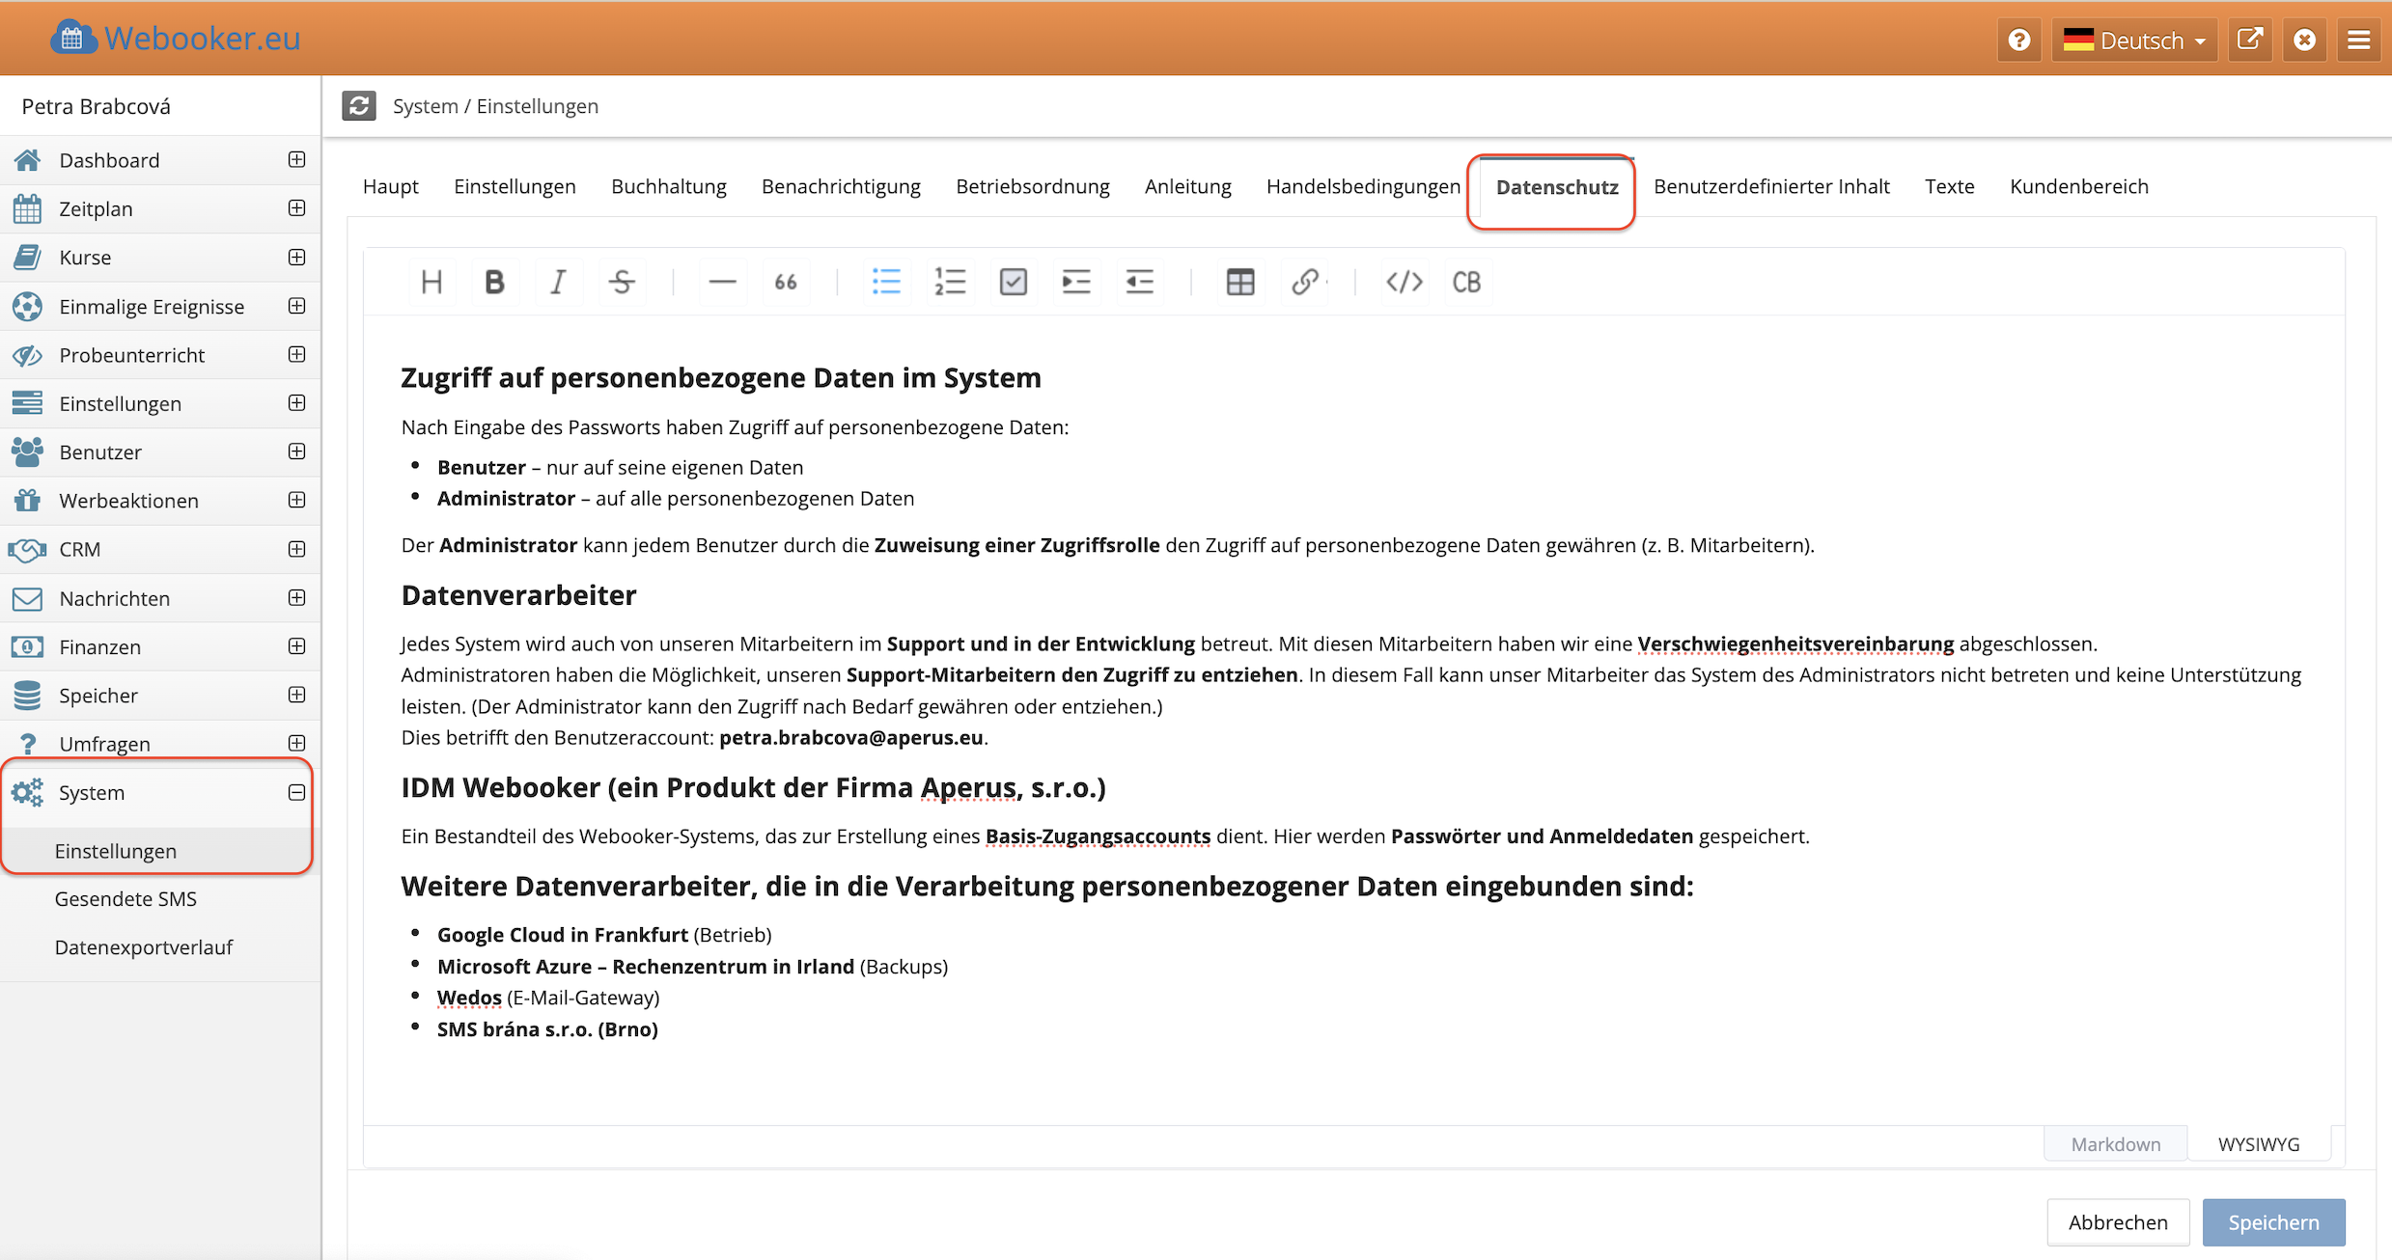Viewport: 2392px width, 1260px height.
Task: Insert inline code with code icon
Action: coord(1404,282)
